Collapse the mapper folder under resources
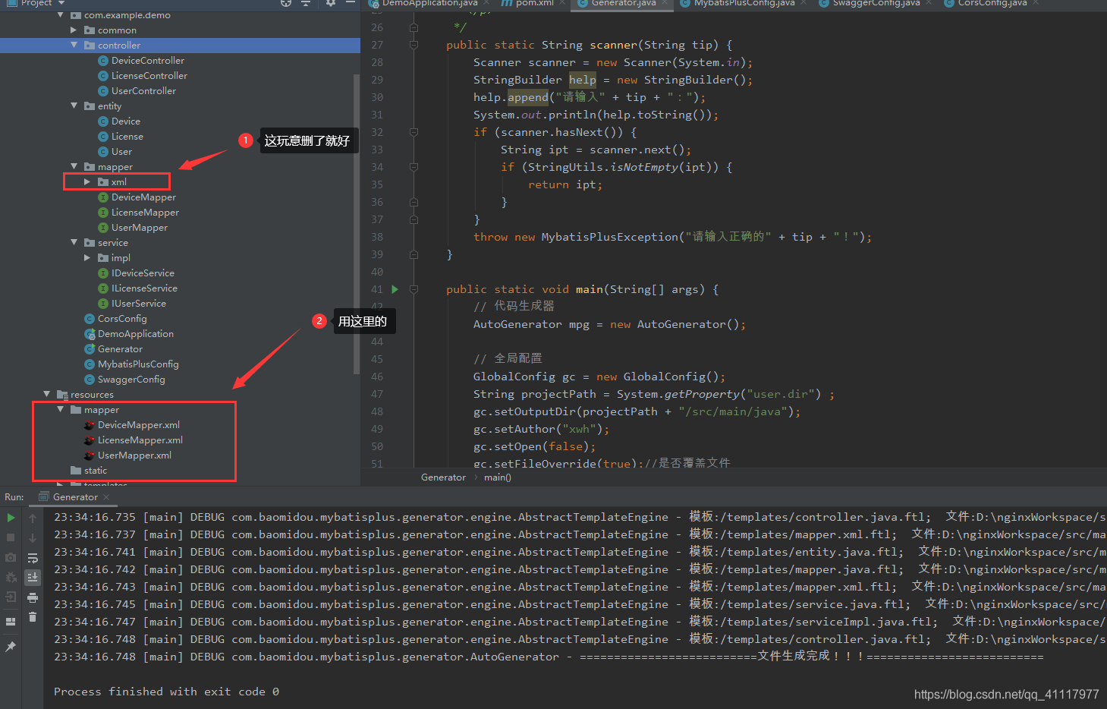 pyautogui.click(x=60, y=410)
